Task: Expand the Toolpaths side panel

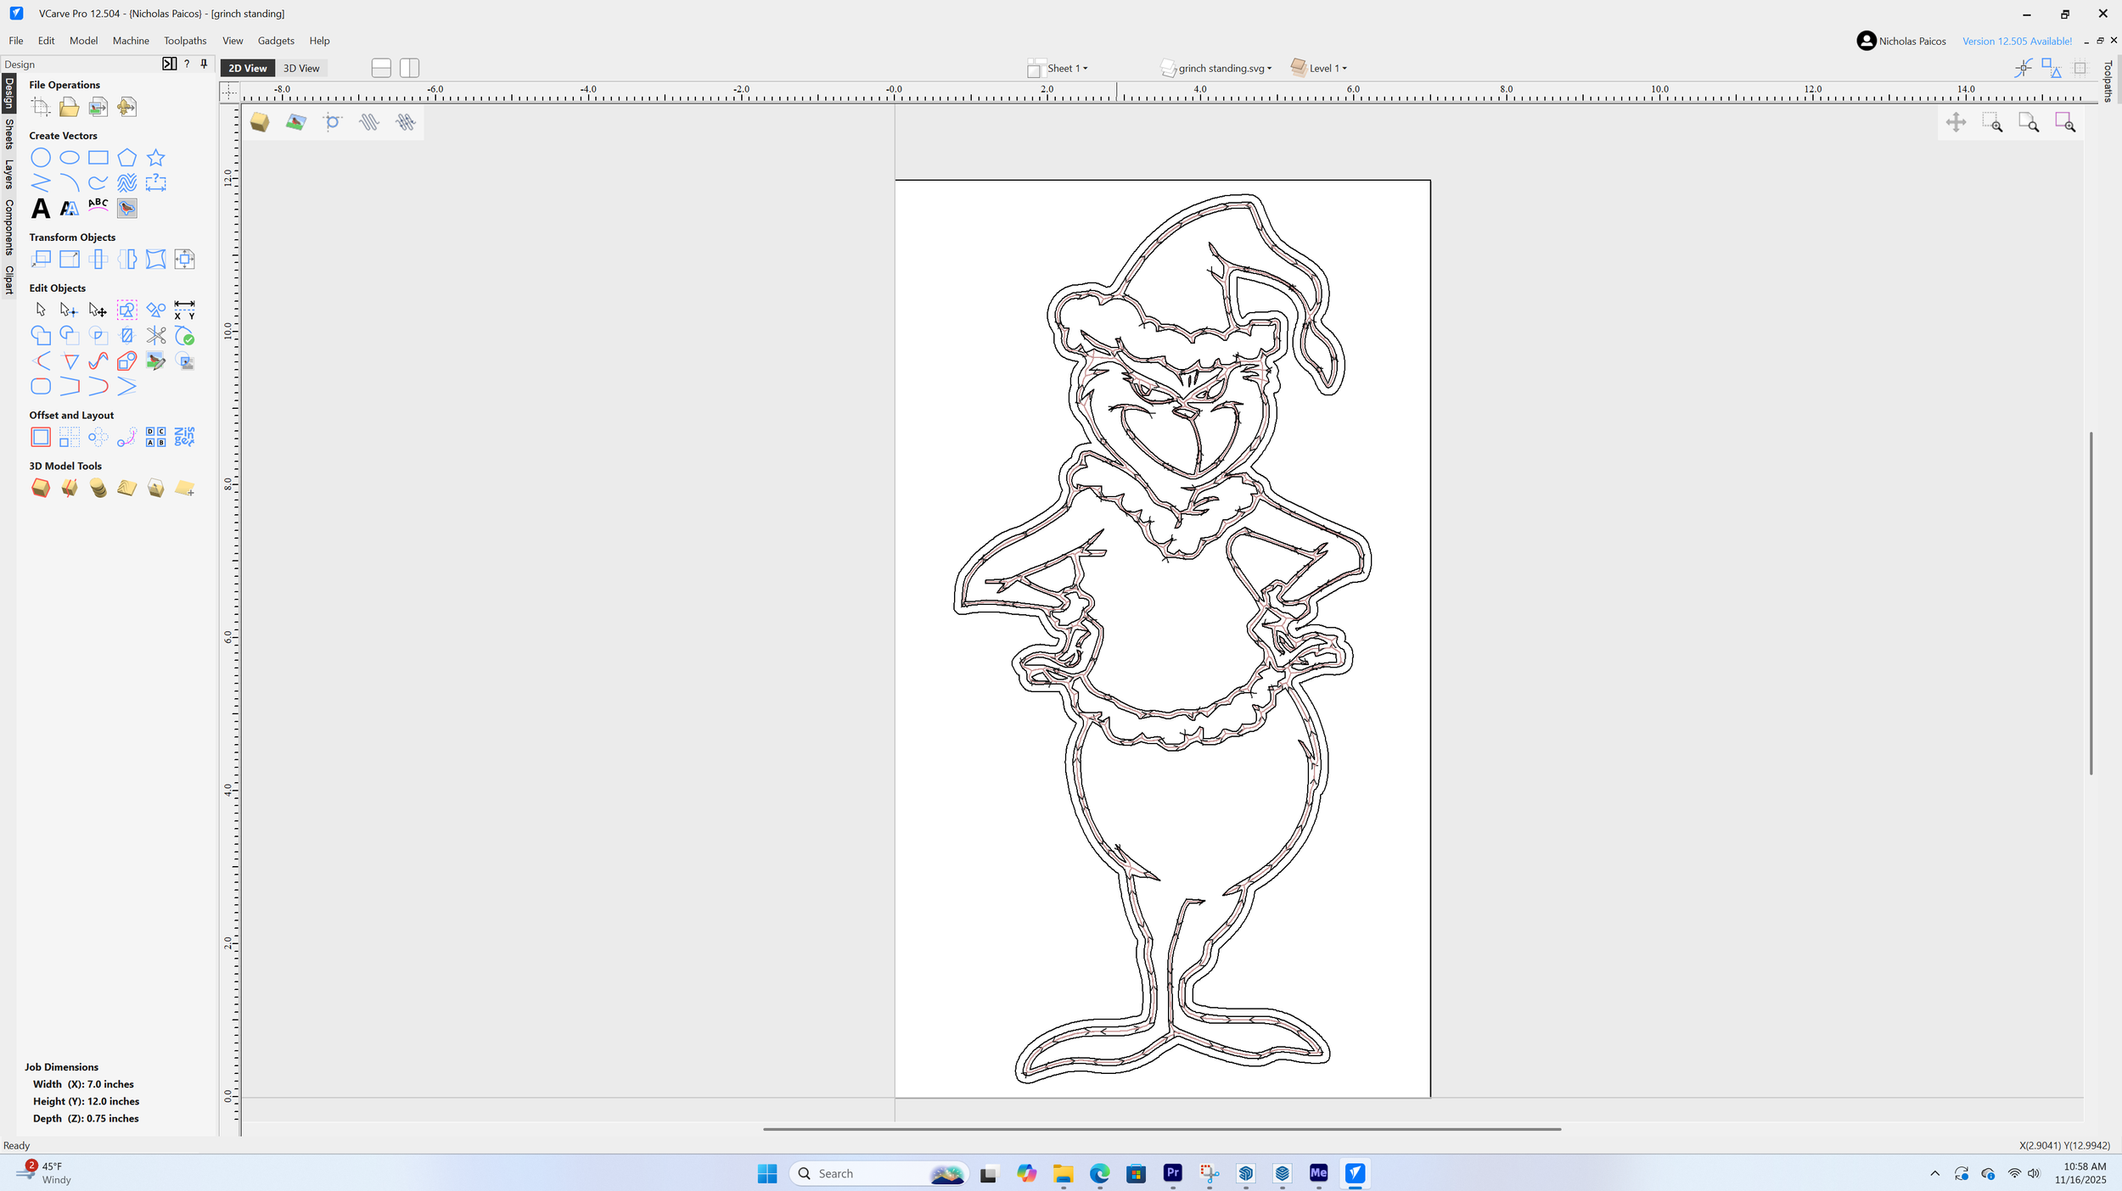Action: click(x=2108, y=81)
